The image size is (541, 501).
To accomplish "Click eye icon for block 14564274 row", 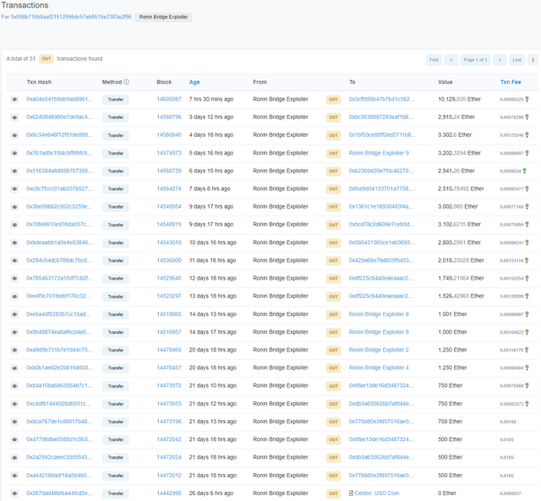I will point(14,189).
